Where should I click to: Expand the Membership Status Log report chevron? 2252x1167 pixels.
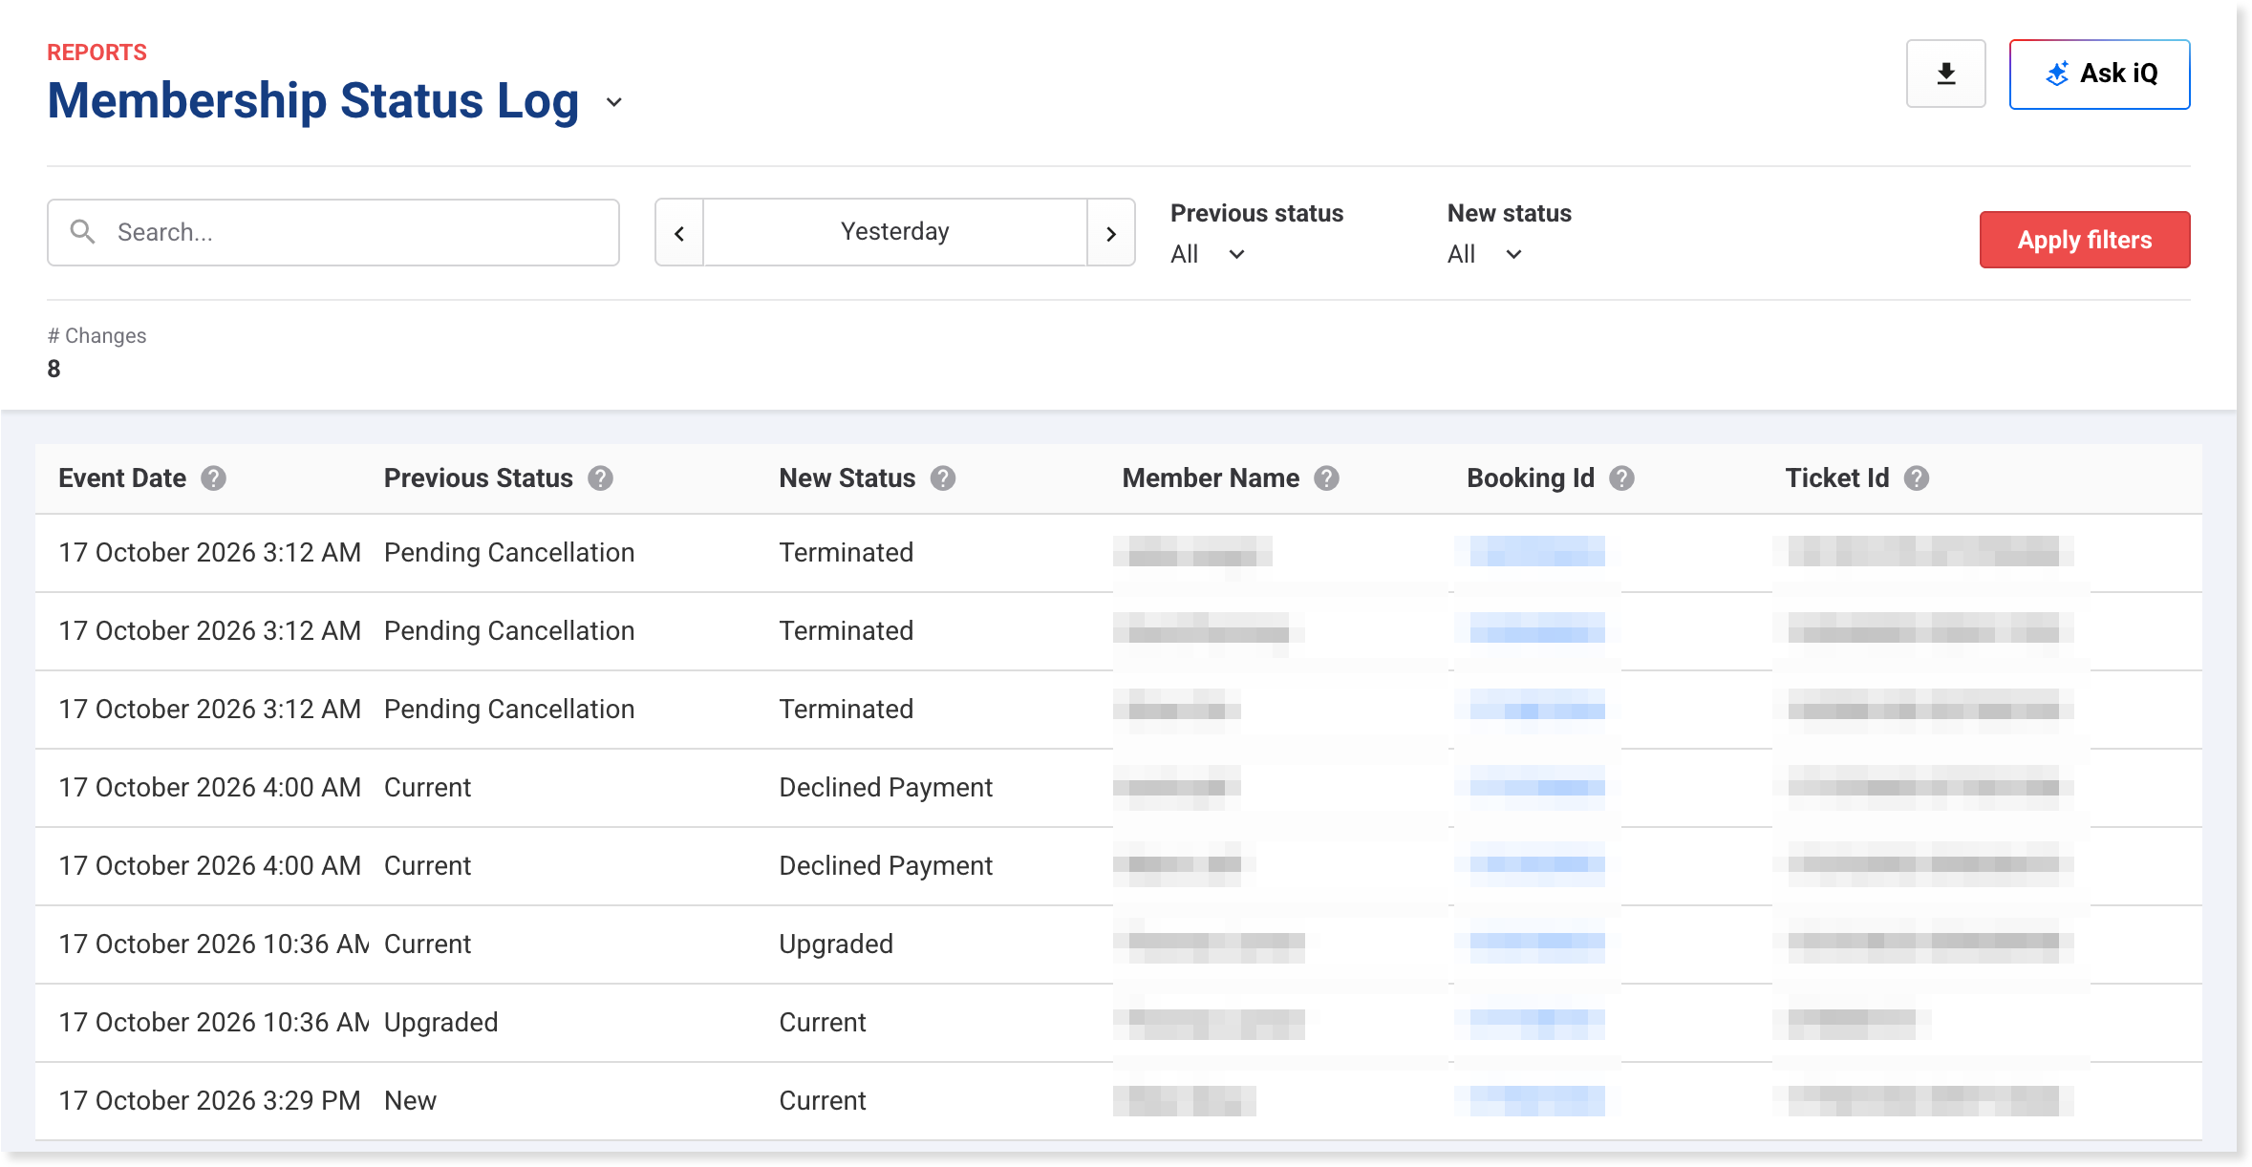[614, 101]
